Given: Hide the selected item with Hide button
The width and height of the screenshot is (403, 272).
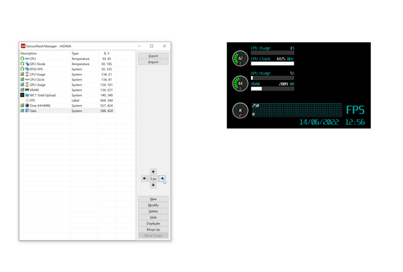Looking at the screenshot, I should pos(153,217).
